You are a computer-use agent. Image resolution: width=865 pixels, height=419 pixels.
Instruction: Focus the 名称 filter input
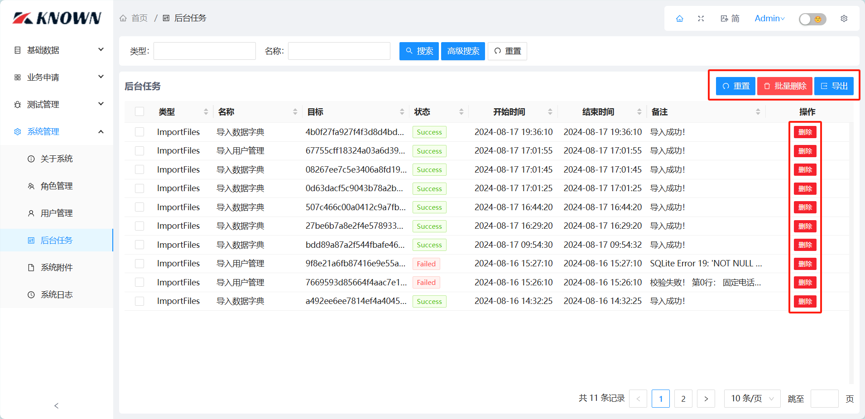(x=339, y=51)
